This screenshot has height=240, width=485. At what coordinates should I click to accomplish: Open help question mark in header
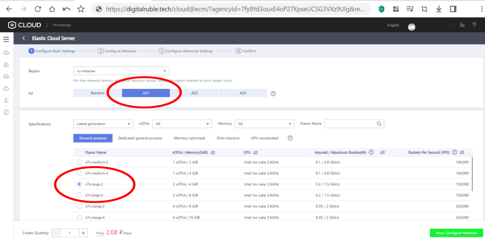(474, 25)
